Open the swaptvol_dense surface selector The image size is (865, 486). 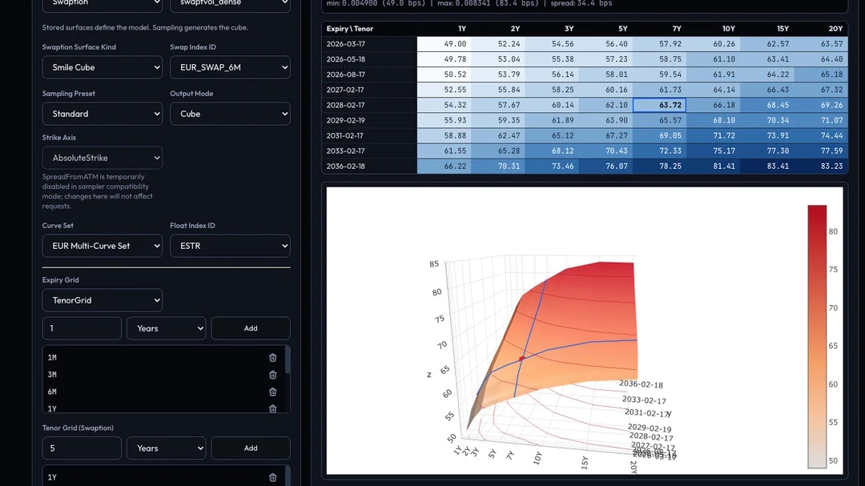[230, 3]
